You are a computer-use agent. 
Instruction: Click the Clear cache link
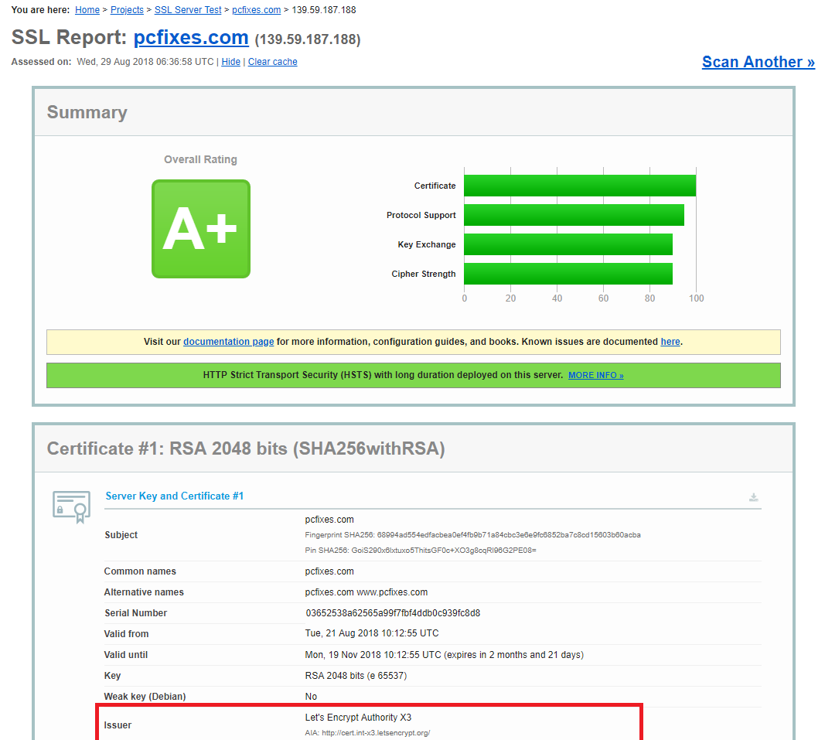272,62
